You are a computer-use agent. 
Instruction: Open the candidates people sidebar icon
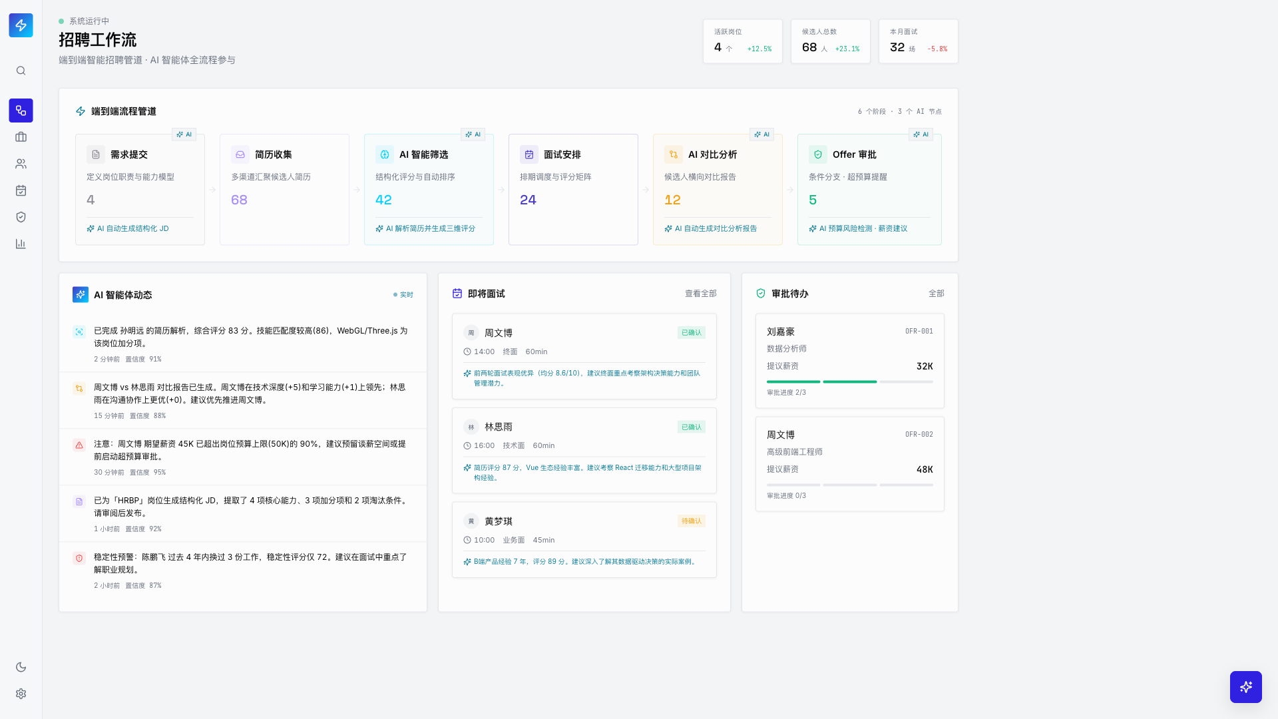(x=21, y=164)
